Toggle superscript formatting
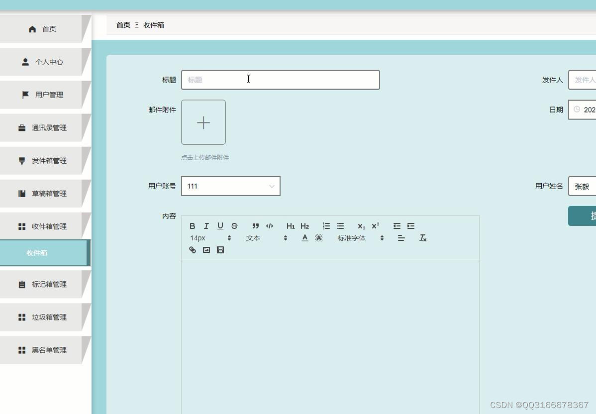Image resolution: width=596 pixels, height=414 pixels. coord(375,225)
